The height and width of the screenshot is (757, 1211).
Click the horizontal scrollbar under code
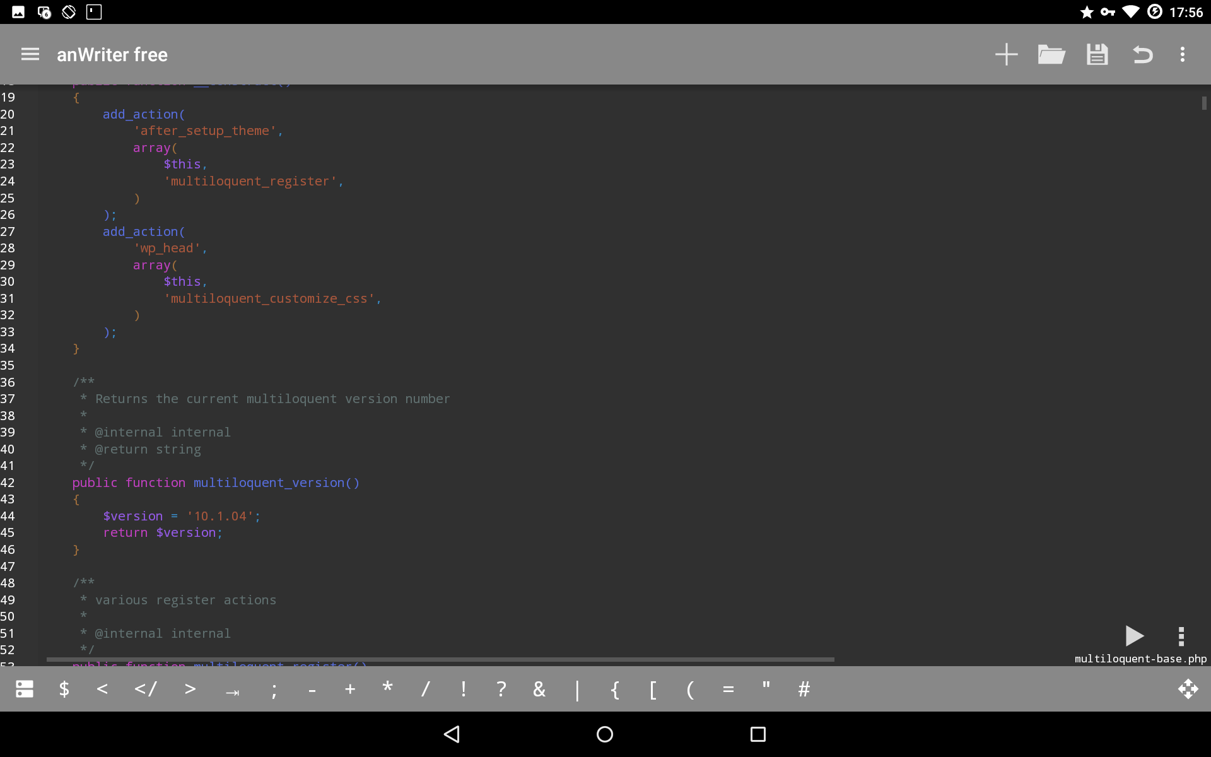click(x=440, y=659)
